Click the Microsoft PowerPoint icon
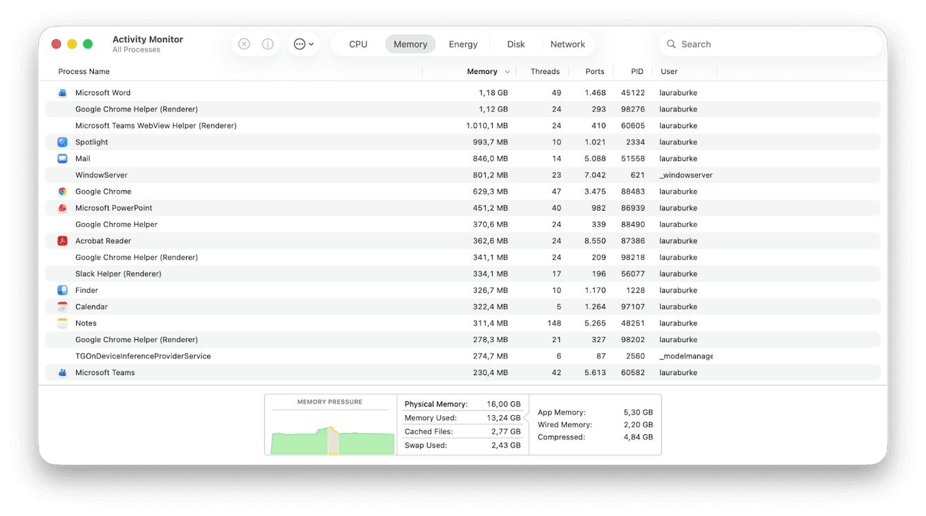 [61, 207]
